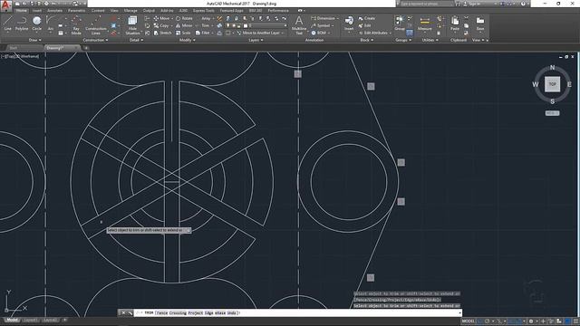The image size is (580, 326).
Task: Open the Measure tool
Action: pos(425,23)
